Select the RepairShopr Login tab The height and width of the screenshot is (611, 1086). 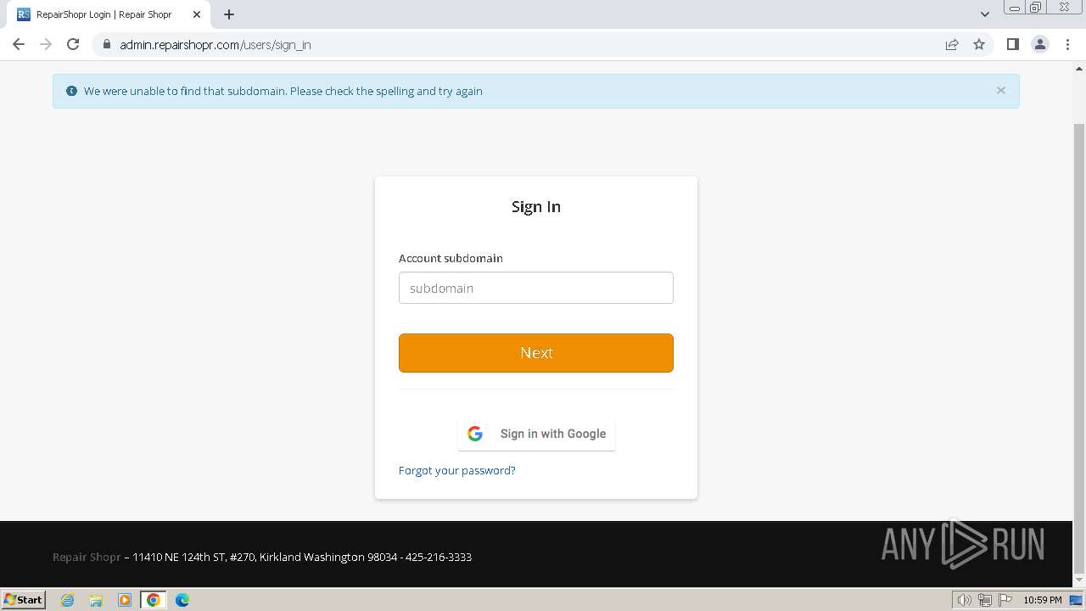click(x=109, y=14)
